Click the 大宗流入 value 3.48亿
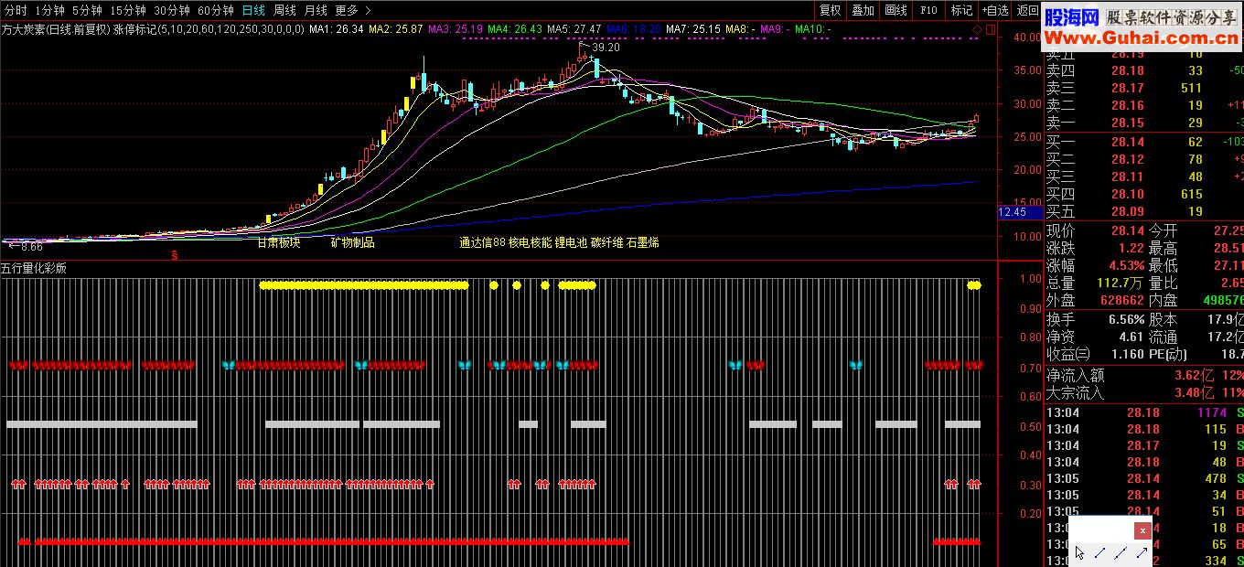Screen dimensions: 1244x567 pos(1194,393)
